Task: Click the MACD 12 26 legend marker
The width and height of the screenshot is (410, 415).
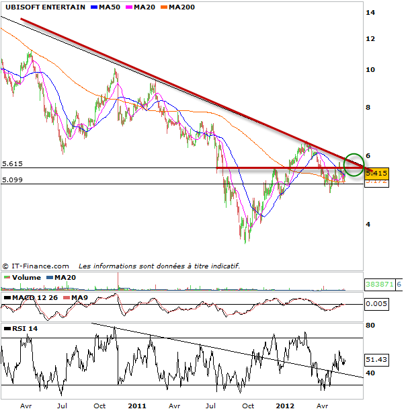Action: pos(5,297)
